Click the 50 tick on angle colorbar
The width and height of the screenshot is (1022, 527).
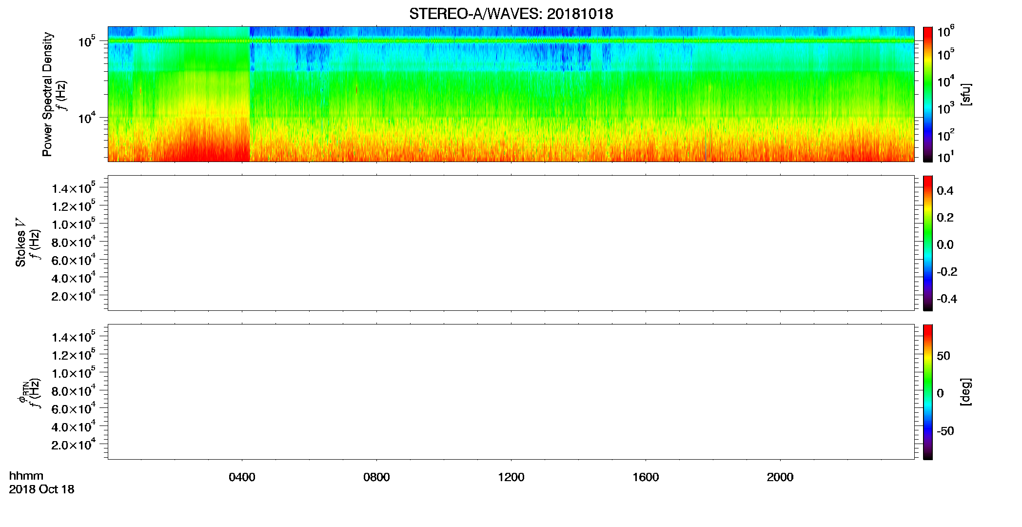(x=943, y=356)
